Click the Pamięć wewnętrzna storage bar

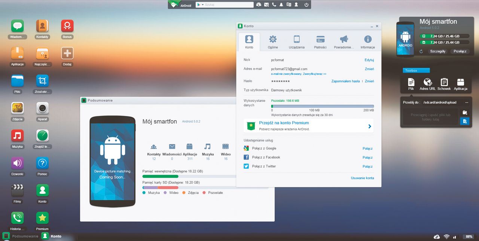(x=189, y=176)
